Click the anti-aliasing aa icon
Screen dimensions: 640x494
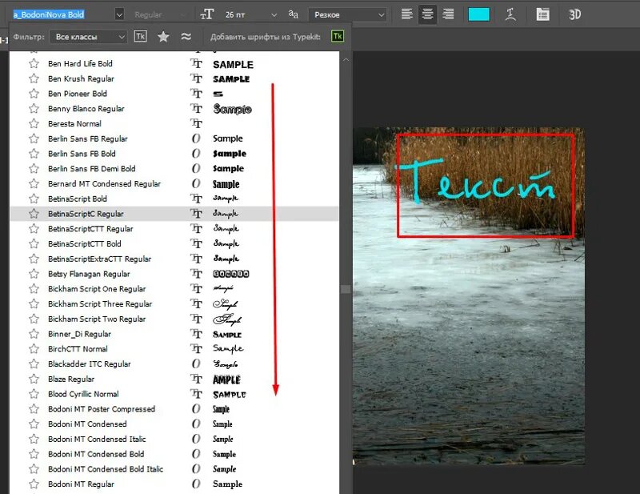[293, 14]
